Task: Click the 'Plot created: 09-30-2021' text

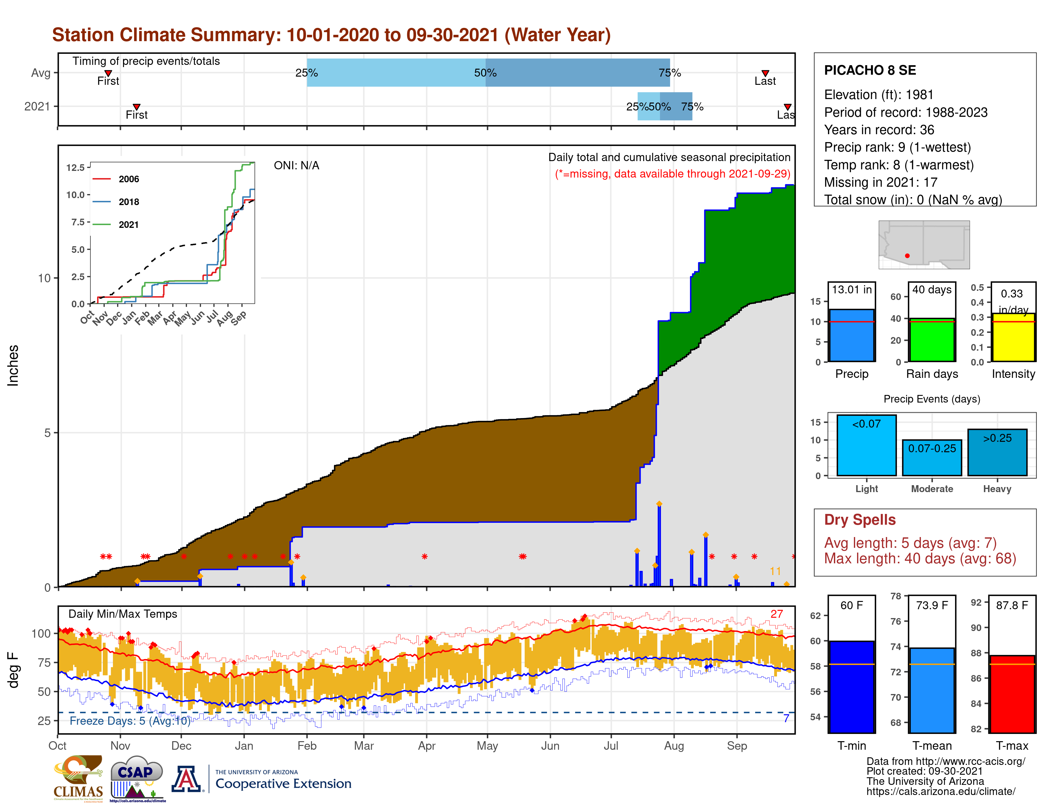Action: click(x=924, y=771)
